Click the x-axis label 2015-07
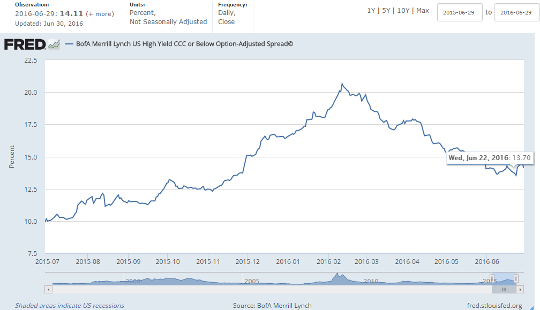The width and height of the screenshot is (540, 310). coord(47,261)
